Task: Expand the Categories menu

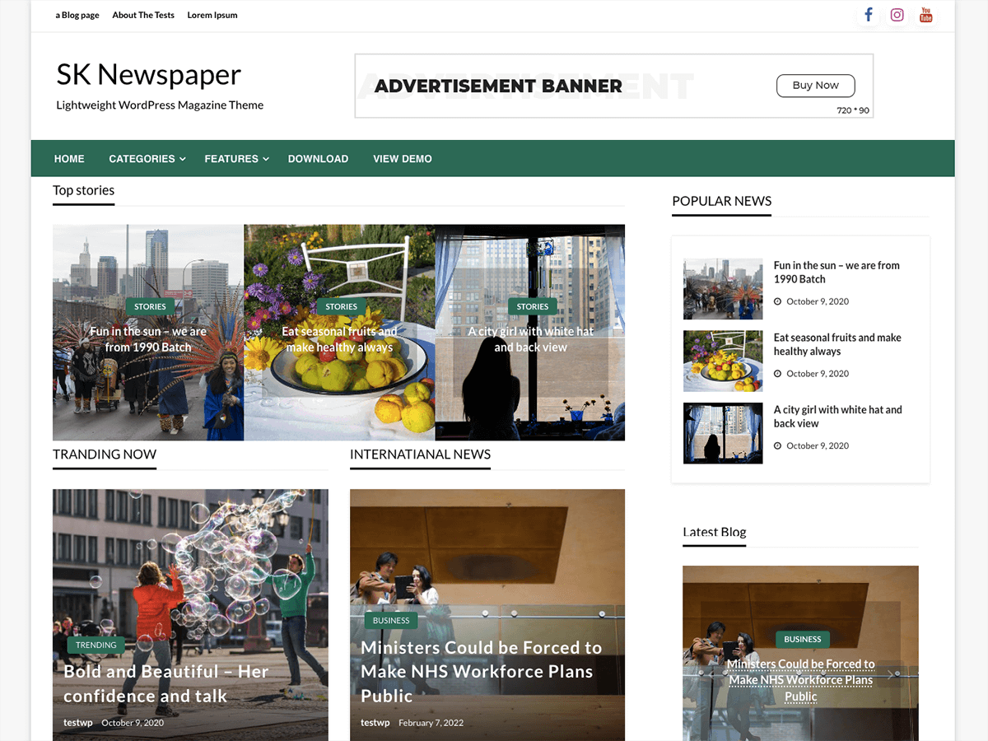Action: (x=142, y=158)
